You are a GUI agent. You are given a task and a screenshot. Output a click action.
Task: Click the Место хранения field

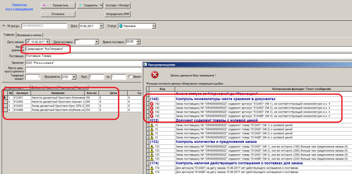189,49
